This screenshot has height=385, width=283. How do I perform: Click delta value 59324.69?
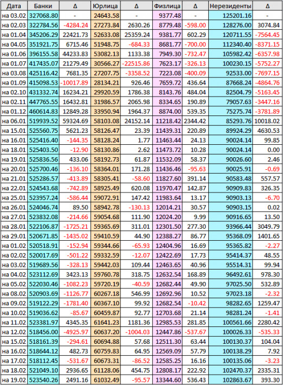pyautogui.click(x=75, y=121)
